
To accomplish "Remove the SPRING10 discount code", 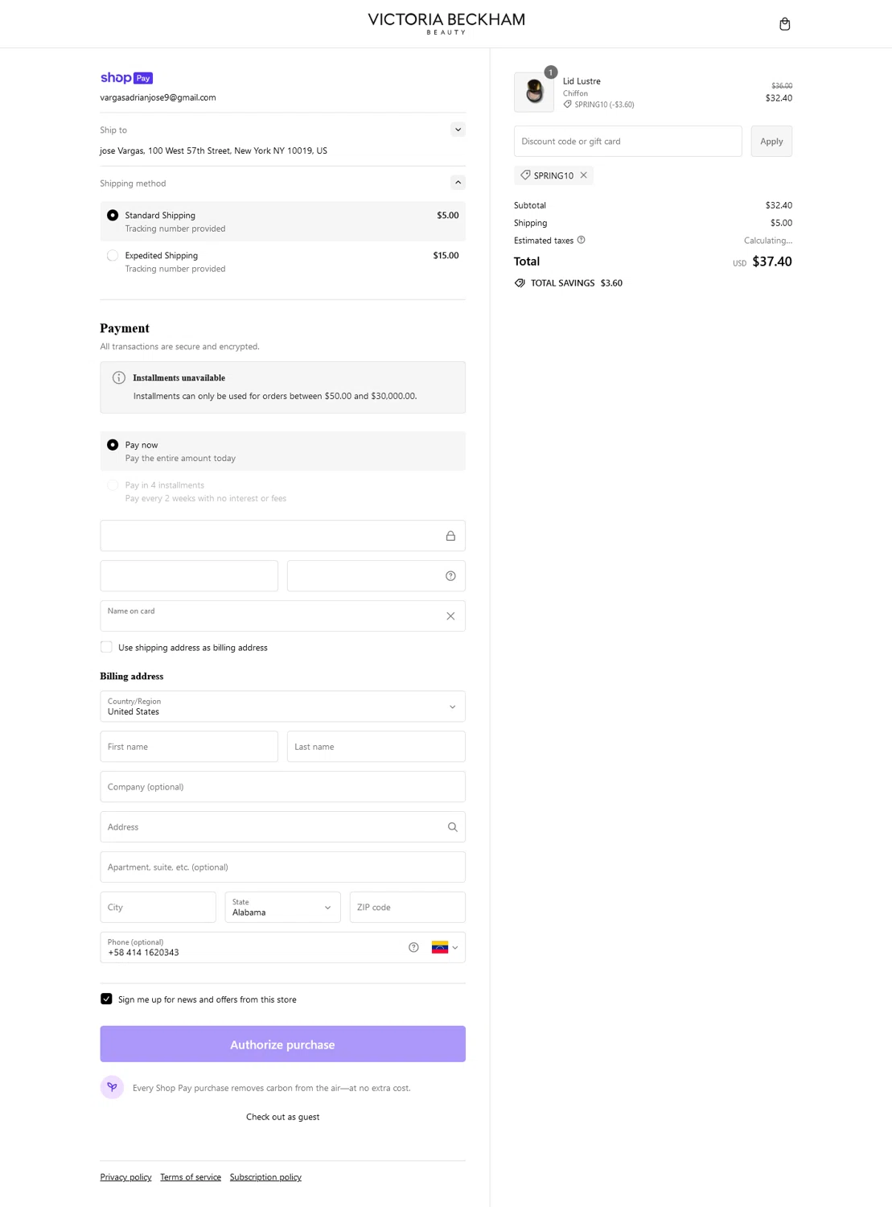I will coord(584,175).
